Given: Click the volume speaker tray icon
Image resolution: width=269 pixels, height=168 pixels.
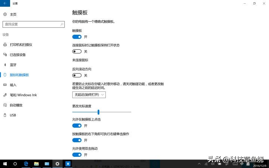Looking at the screenshot, I should pyautogui.click(x=213, y=164).
